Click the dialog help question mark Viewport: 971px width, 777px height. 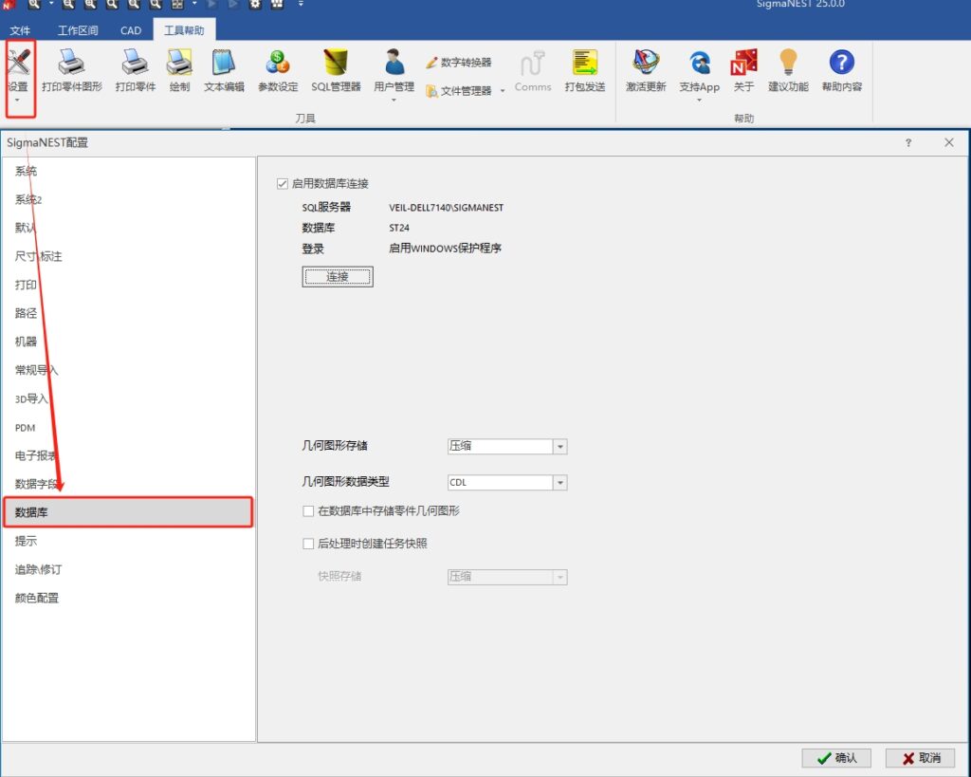[907, 142]
